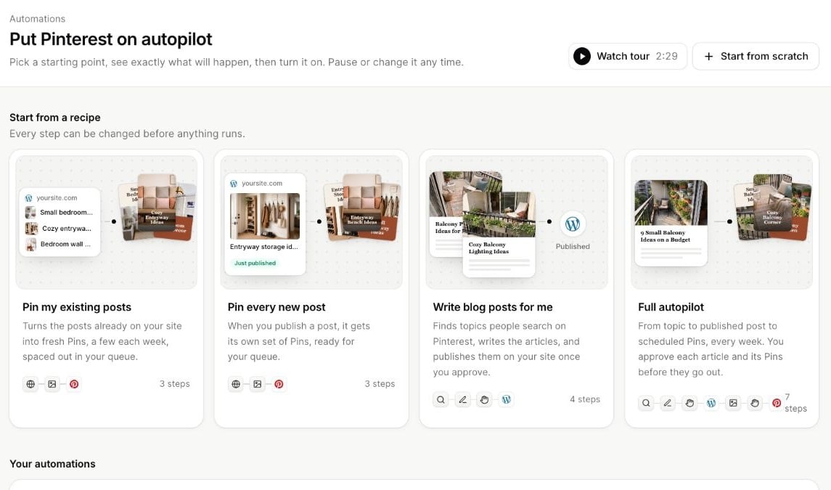Click pencil write icon in Write blog posts card
831x490 pixels.
pos(462,399)
